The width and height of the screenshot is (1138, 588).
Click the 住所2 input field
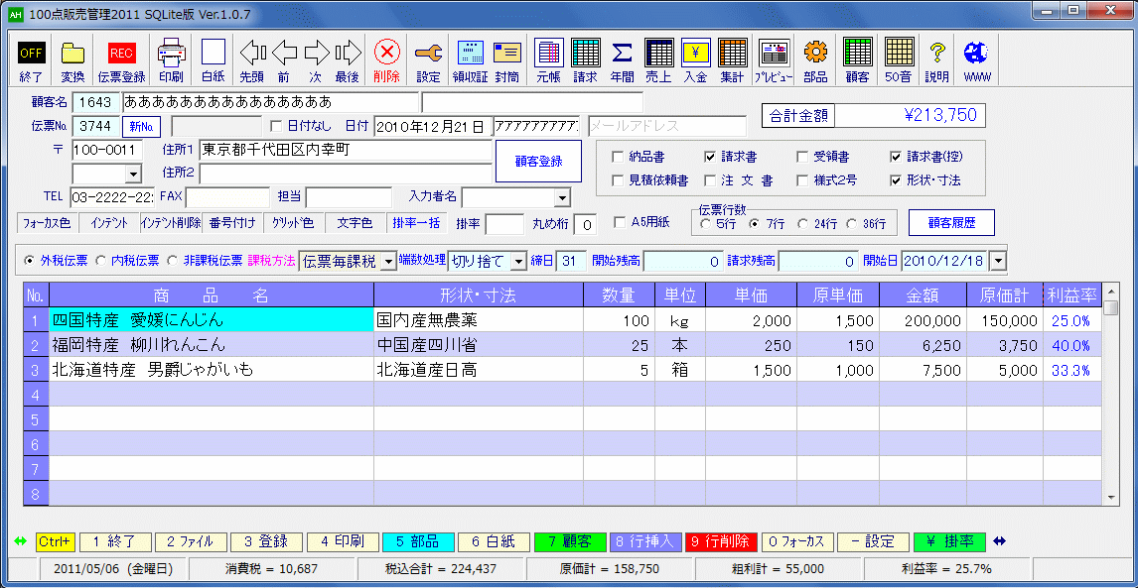tap(346, 174)
